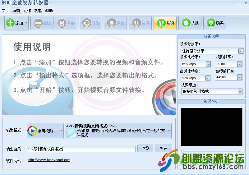Open the 常用视频 output category dropdown
The image size is (249, 175).
coord(45,131)
